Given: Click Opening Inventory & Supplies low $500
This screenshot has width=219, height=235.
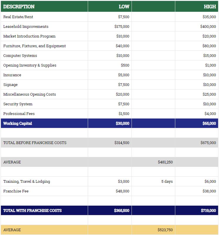Looking at the screenshot, I should [125, 65].
